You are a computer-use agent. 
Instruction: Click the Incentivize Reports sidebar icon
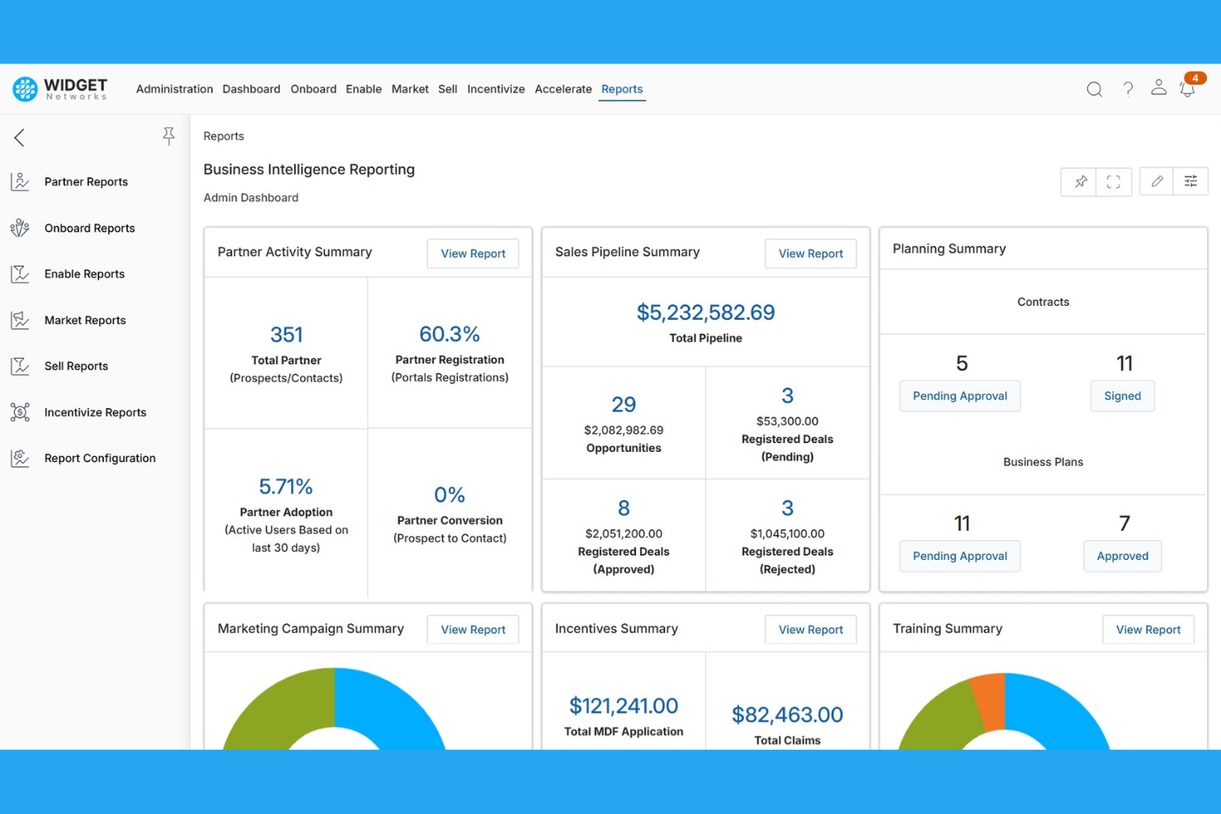[21, 412]
